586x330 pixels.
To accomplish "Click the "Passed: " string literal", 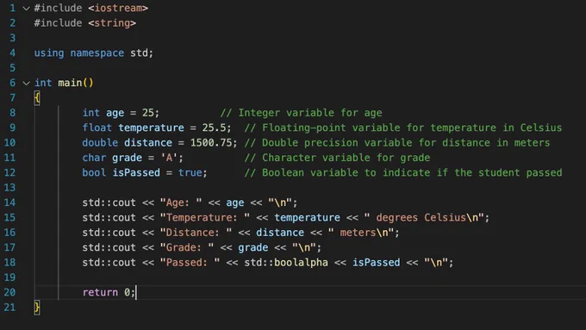I will (x=190, y=262).
